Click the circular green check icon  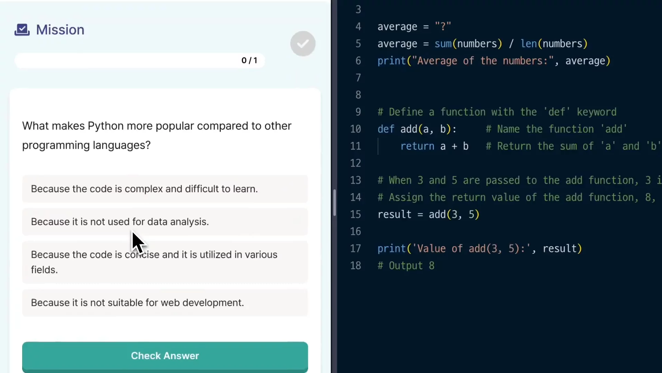pos(303,43)
